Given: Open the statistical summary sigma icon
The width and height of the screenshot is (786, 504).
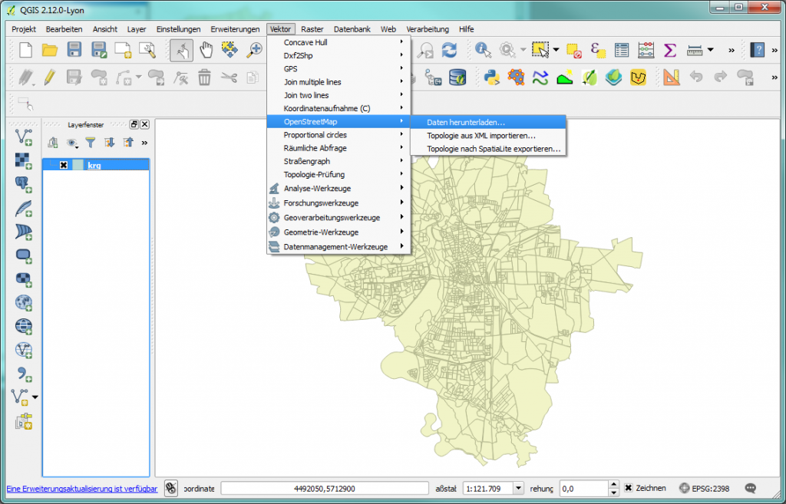Looking at the screenshot, I should (x=669, y=48).
